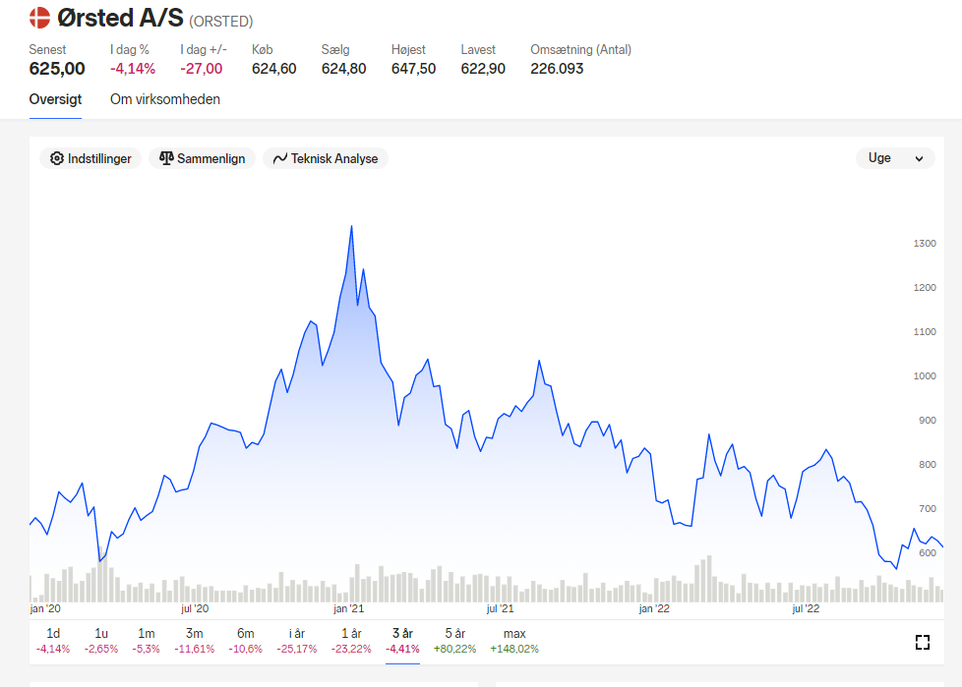Viewport: 962px width, 687px height.
Task: Click the jul '22 x-axis label
Action: point(806,608)
